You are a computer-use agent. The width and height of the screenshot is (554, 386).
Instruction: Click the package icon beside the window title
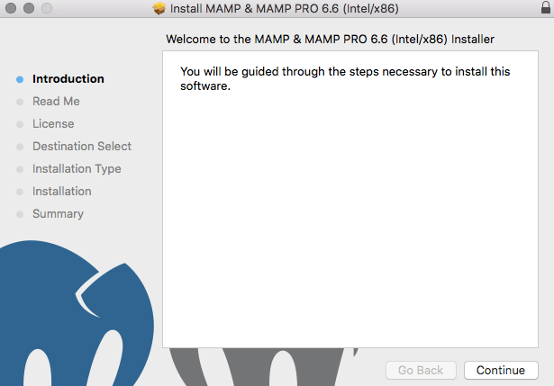[159, 9]
